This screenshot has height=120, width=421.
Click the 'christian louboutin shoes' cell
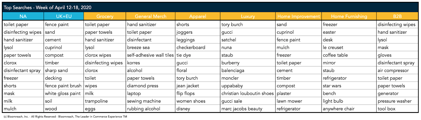coord(248,93)
